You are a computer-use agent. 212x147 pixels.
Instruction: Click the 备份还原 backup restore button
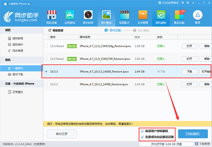click(x=62, y=134)
